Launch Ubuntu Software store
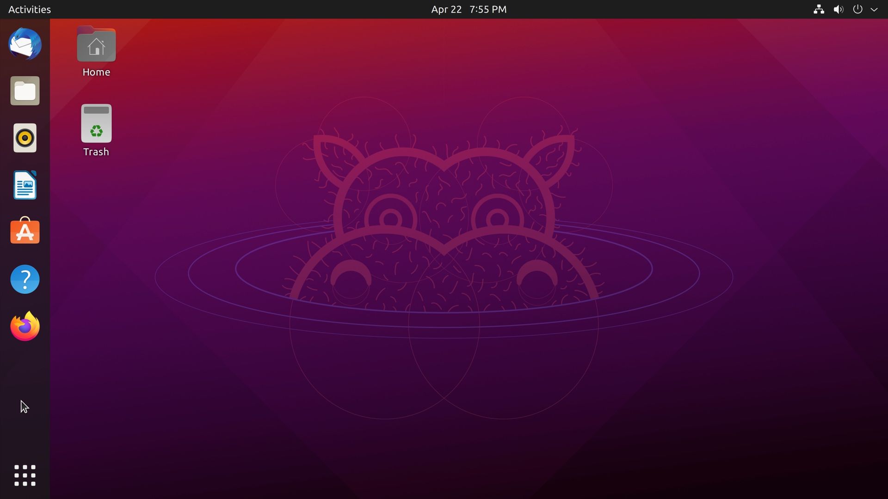This screenshot has width=888, height=499. point(25,231)
